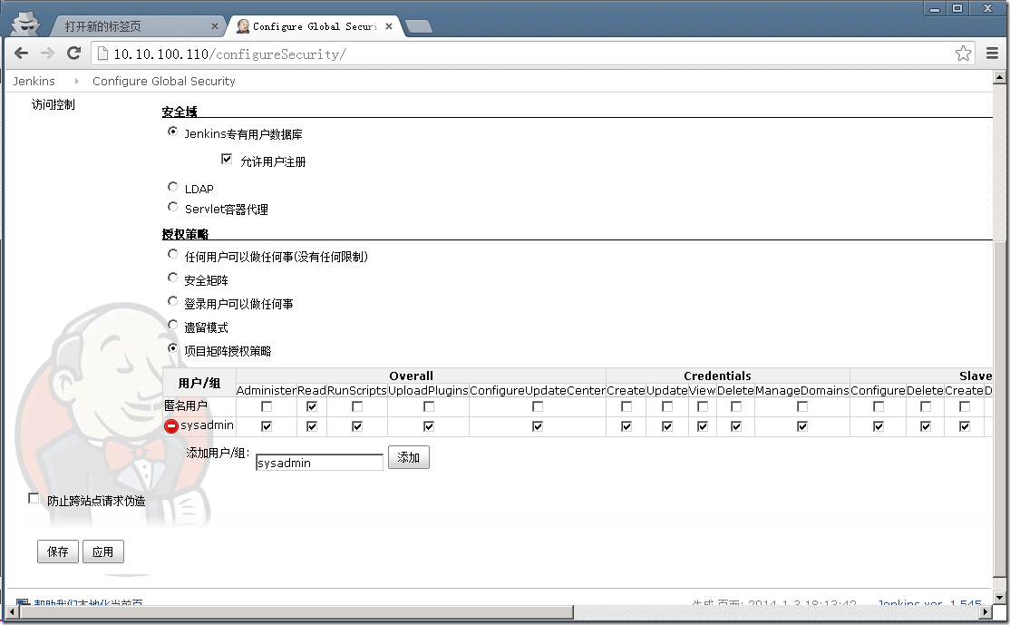
Task: Click the Jenkins breadcrumb link
Action: point(34,81)
